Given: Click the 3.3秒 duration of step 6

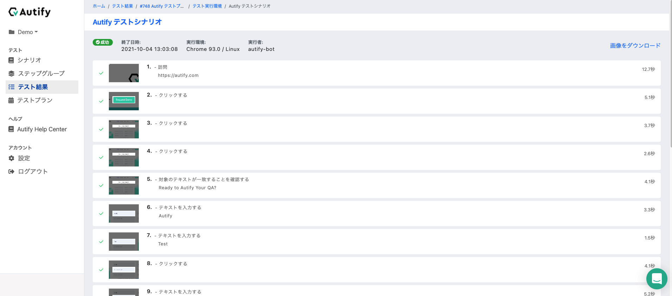Looking at the screenshot, I should click(x=650, y=210).
